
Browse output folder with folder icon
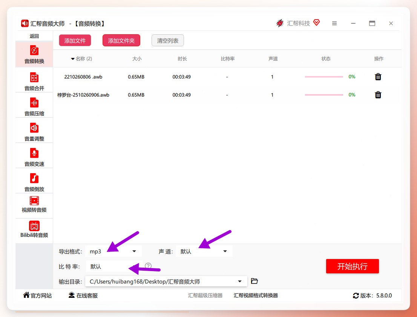pyautogui.click(x=254, y=281)
